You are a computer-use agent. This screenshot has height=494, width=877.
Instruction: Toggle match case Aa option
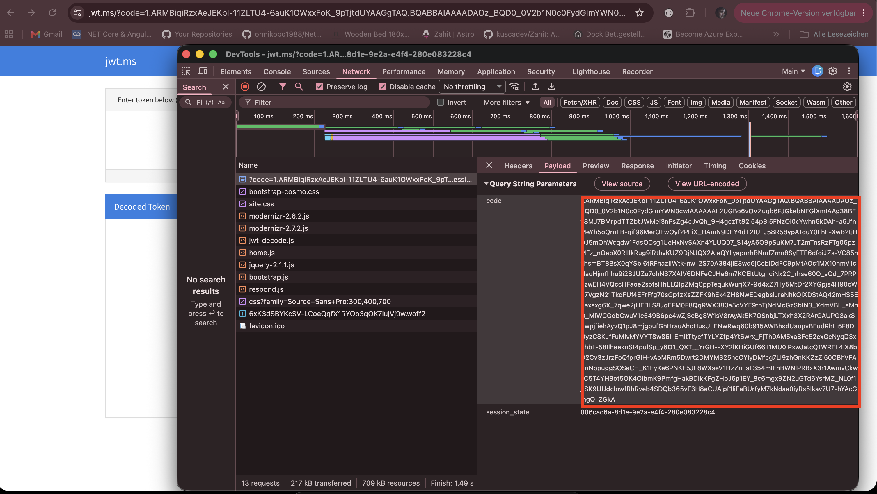pyautogui.click(x=221, y=102)
